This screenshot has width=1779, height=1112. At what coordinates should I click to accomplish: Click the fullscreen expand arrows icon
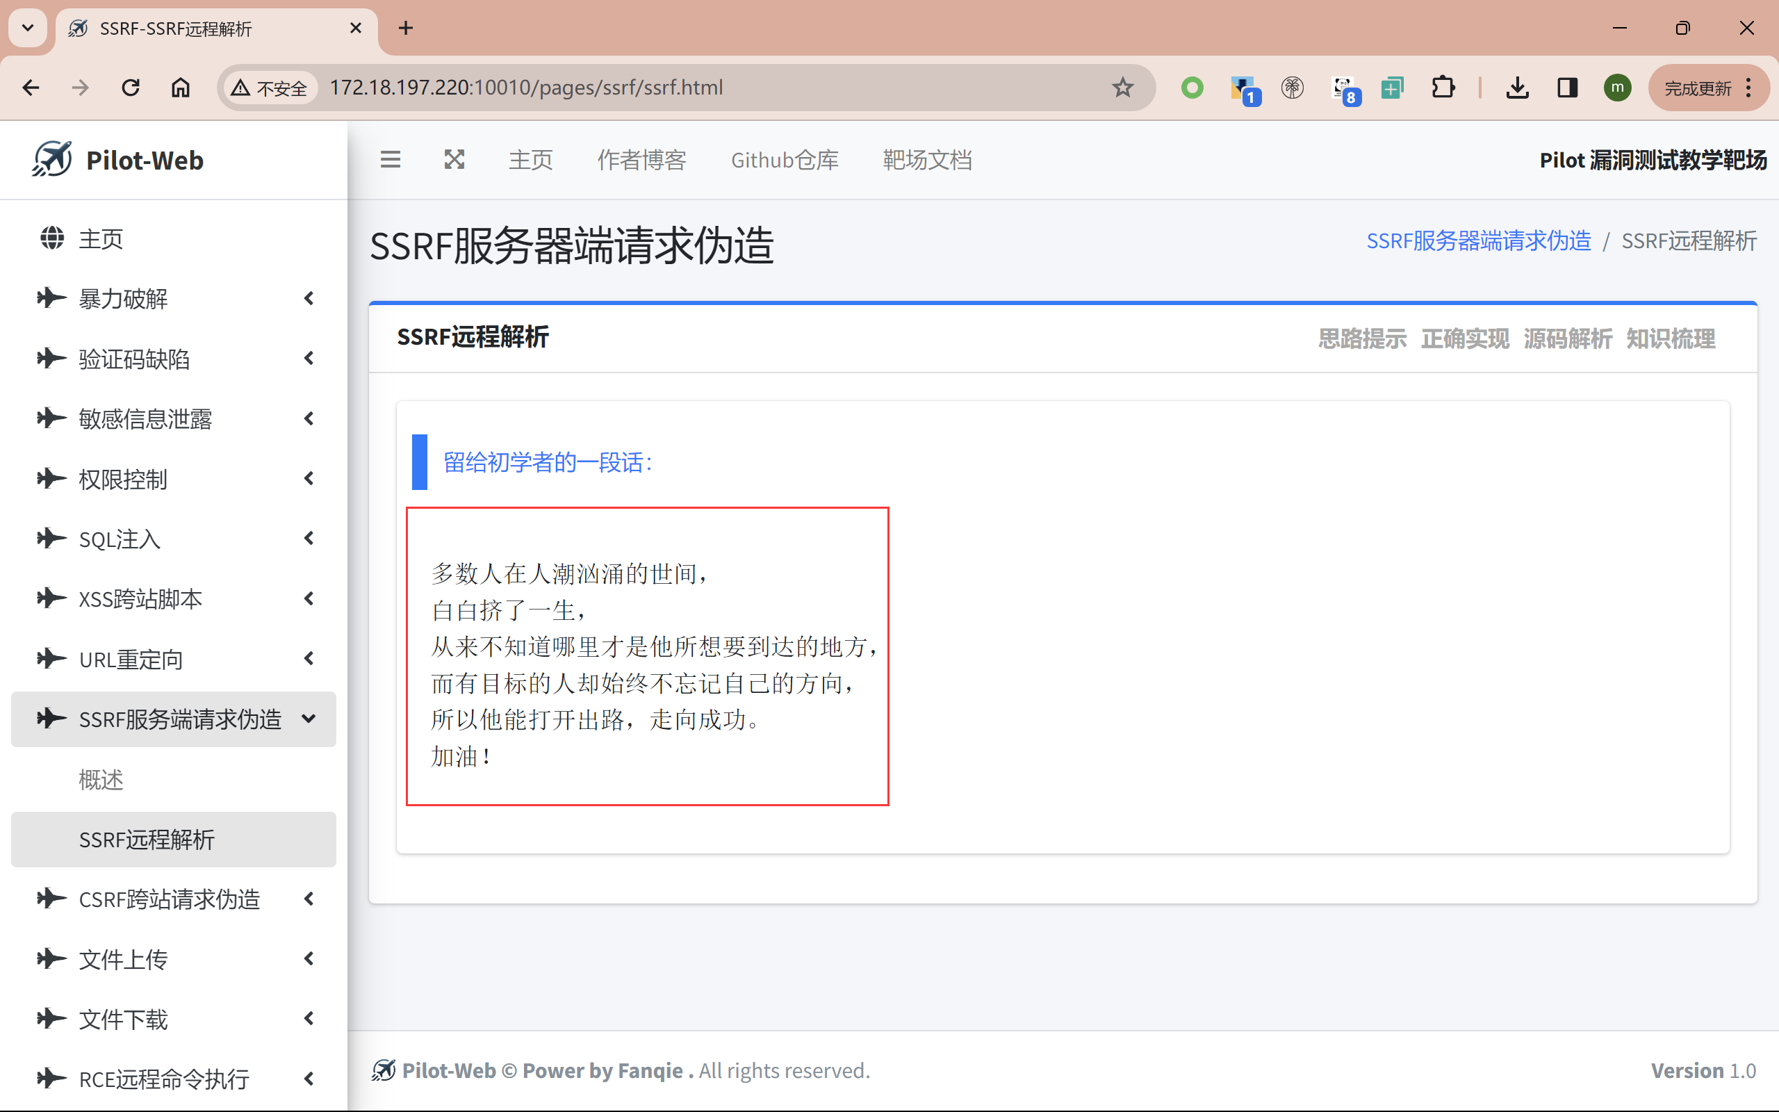pyautogui.click(x=454, y=160)
